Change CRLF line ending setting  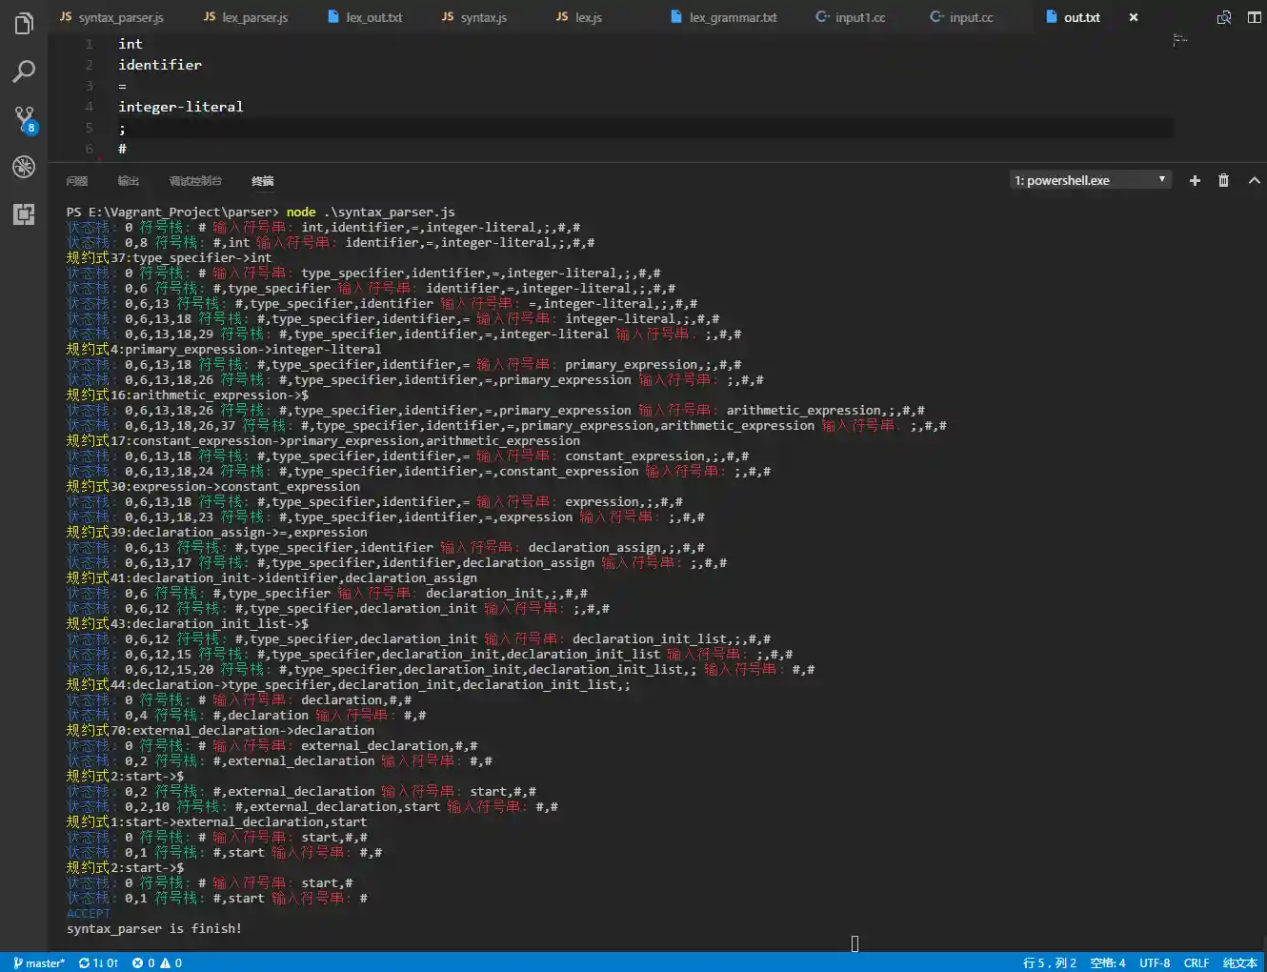[1197, 962]
